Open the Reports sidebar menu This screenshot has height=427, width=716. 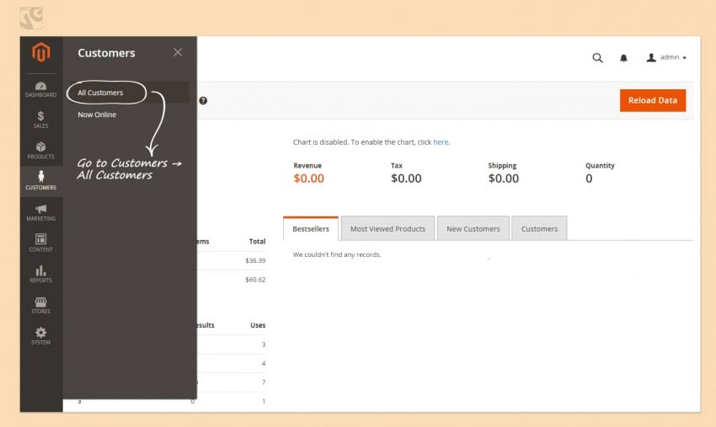coord(40,274)
